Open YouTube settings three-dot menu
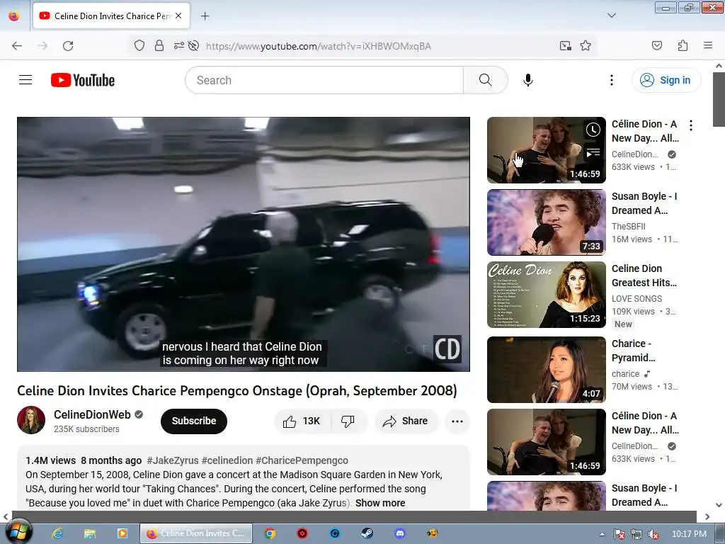 coord(611,80)
